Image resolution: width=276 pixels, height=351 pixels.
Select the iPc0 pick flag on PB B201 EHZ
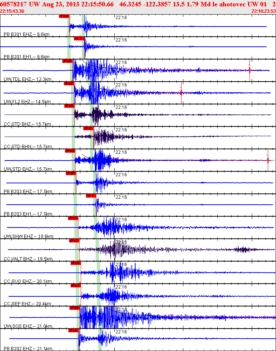[64, 16]
